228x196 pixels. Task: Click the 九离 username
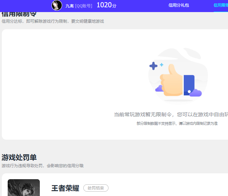(69, 6)
